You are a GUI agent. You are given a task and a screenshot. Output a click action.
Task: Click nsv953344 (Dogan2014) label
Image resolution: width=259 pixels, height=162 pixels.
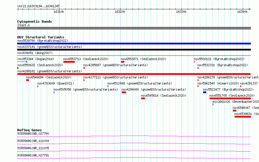coord(36,59)
